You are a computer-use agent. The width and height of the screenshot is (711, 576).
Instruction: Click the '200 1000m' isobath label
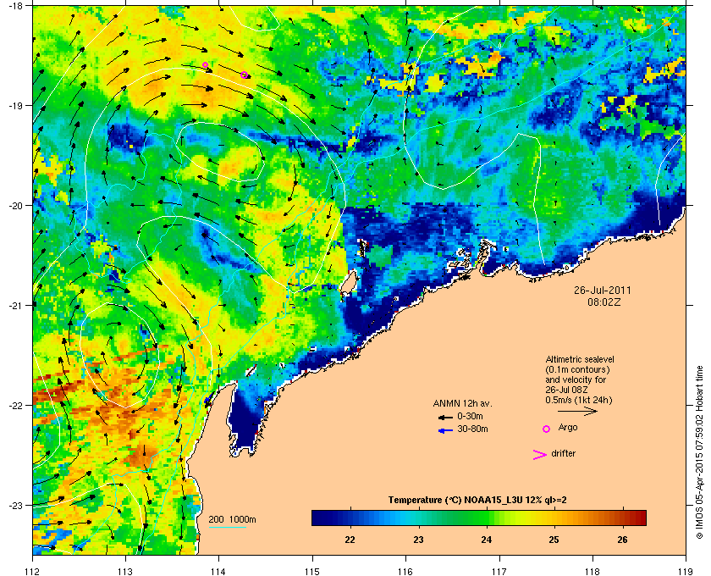(x=232, y=519)
